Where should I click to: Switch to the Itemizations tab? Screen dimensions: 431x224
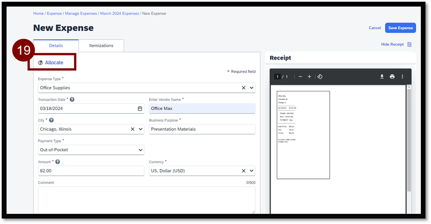pos(101,45)
